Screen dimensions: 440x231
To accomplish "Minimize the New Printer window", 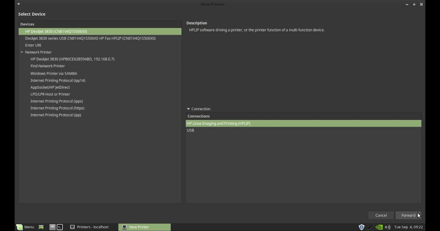I will click(407, 4).
